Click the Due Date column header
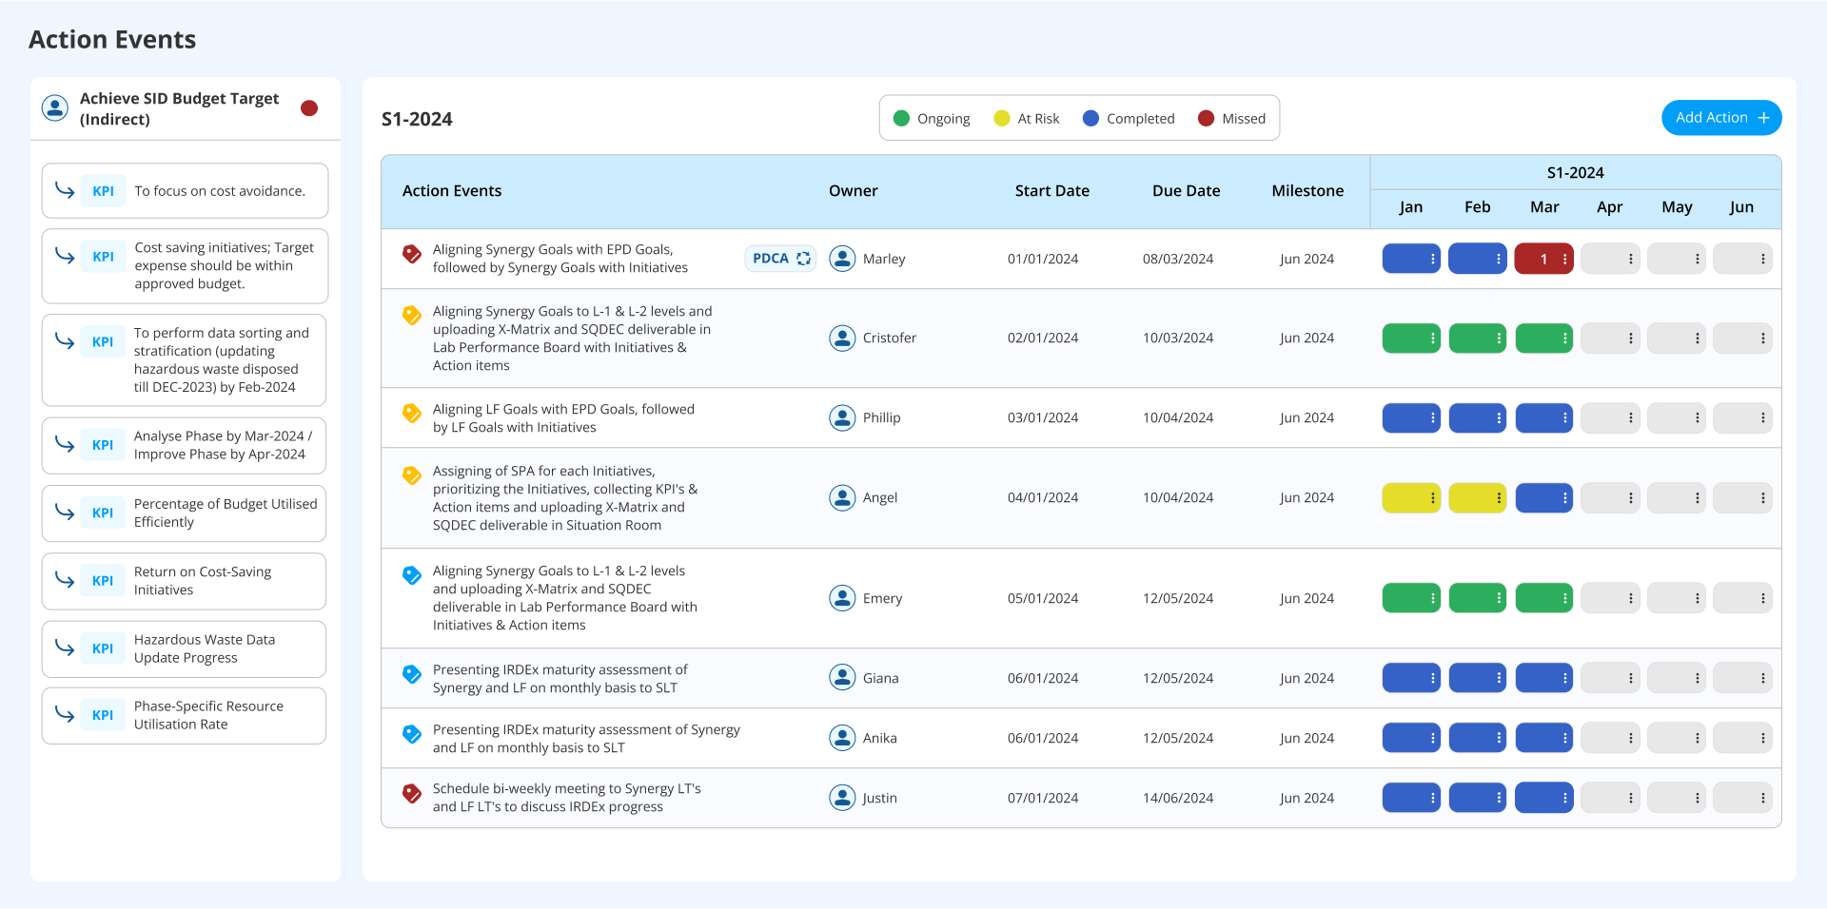The height and width of the screenshot is (909, 1827). click(x=1186, y=191)
